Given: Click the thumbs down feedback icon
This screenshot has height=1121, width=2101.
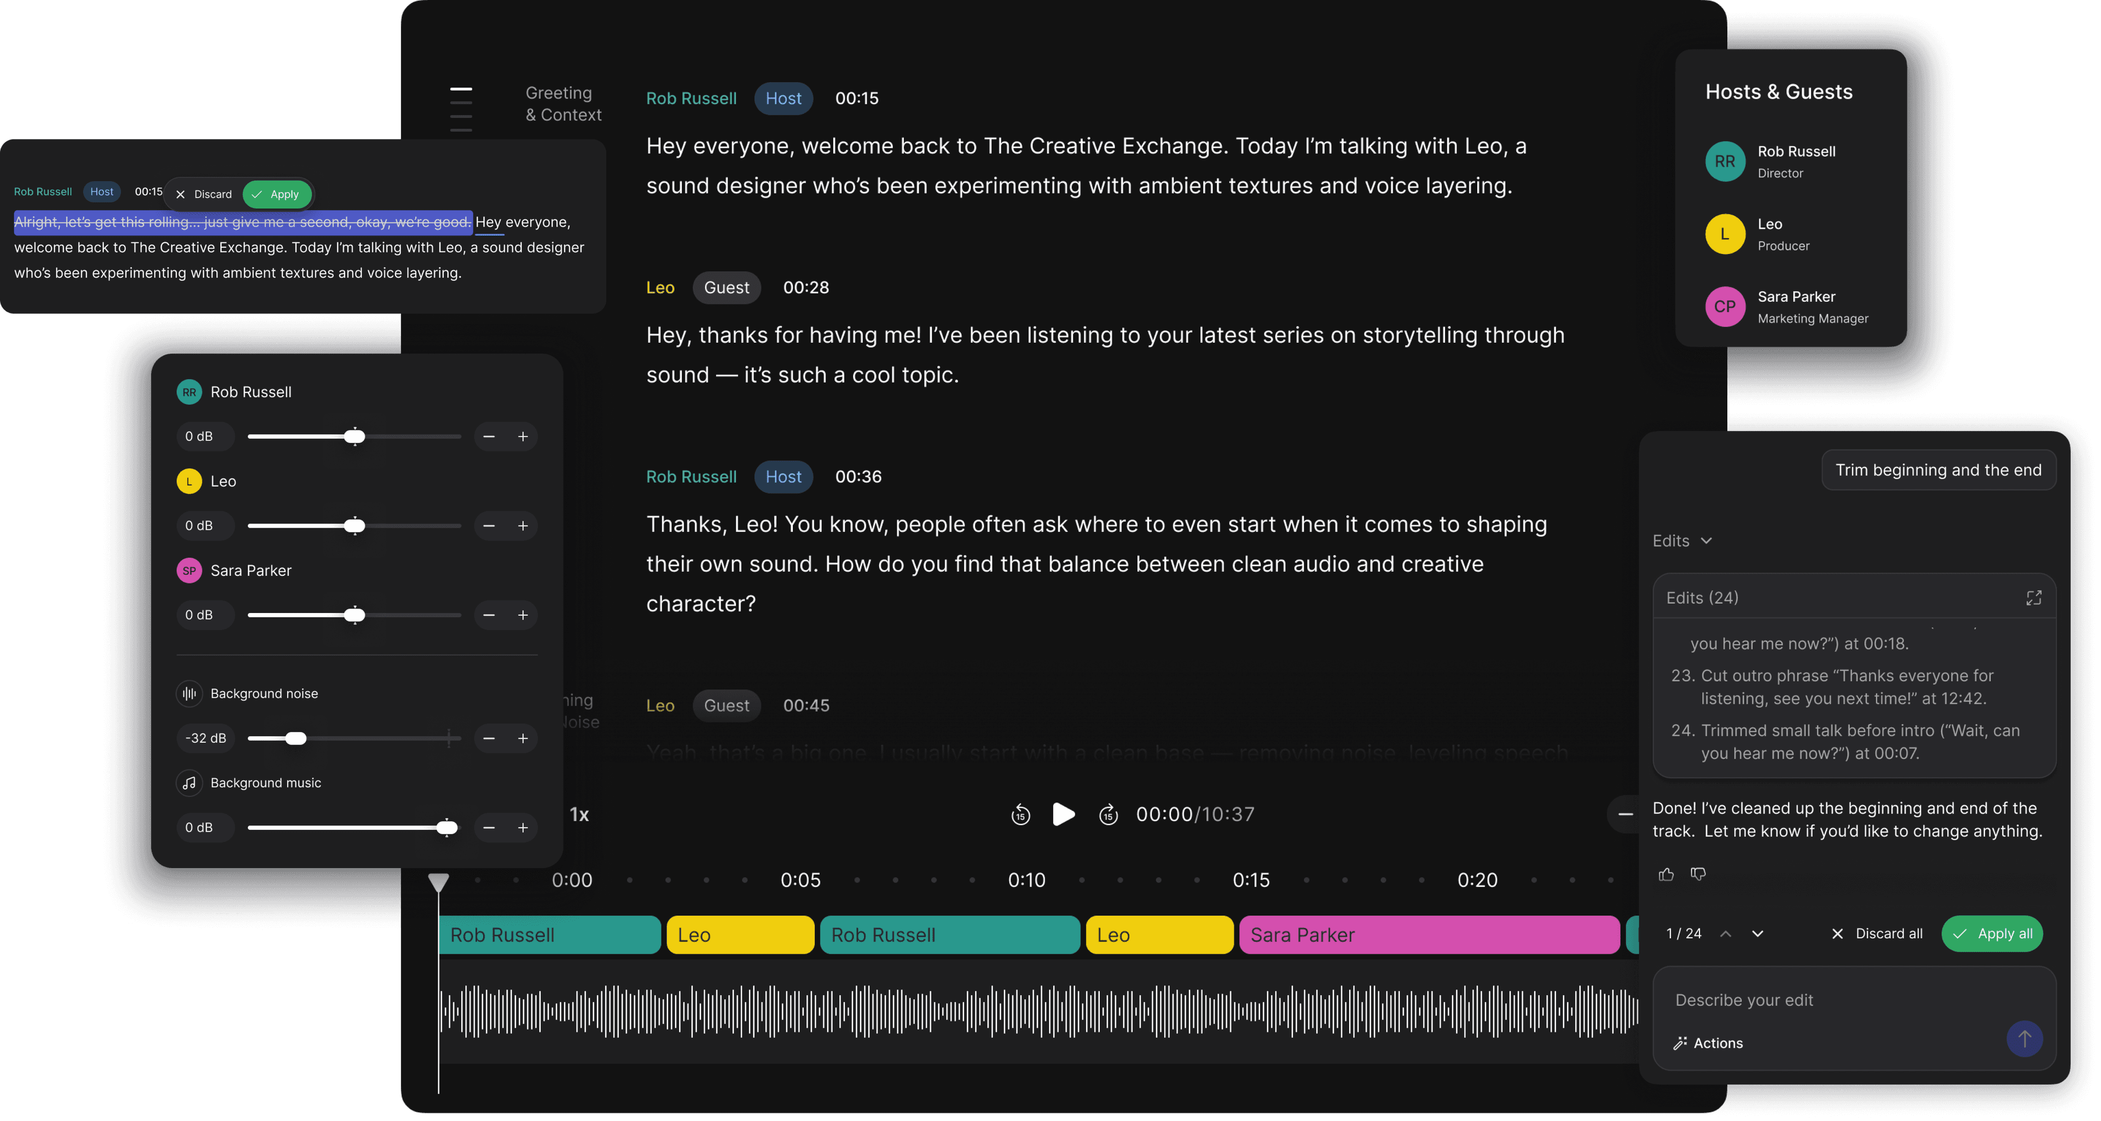Looking at the screenshot, I should coord(1698,874).
